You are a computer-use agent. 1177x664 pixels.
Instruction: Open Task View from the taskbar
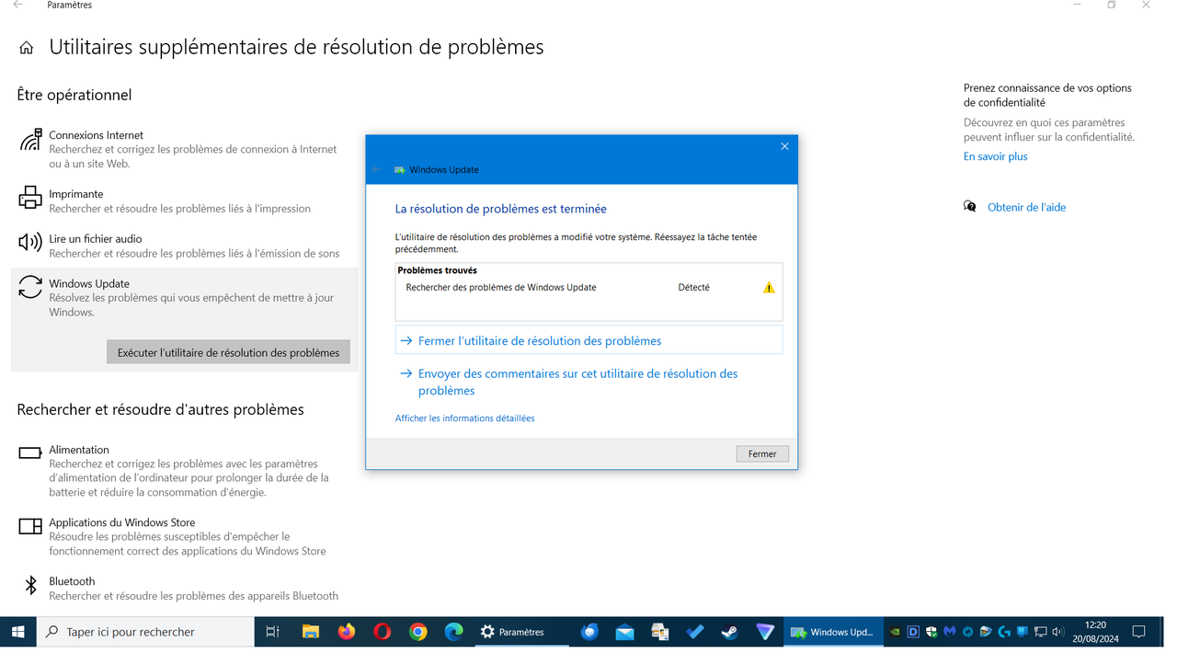point(271,632)
